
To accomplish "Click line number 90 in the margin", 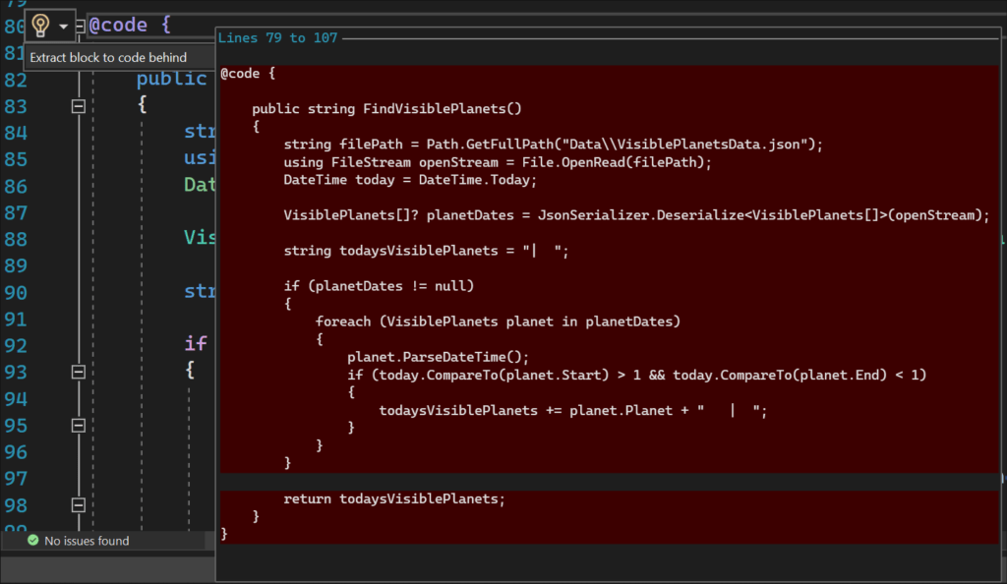I will [17, 292].
